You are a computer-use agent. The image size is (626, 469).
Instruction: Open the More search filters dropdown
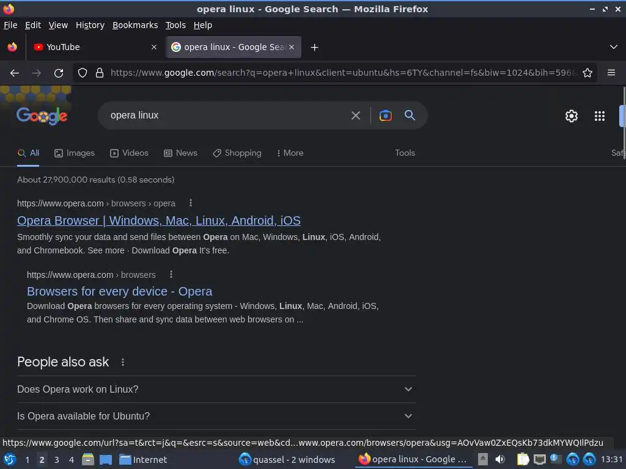coord(290,153)
